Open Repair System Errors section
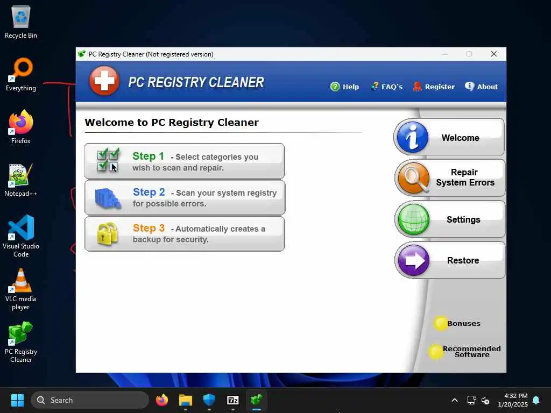 point(450,177)
